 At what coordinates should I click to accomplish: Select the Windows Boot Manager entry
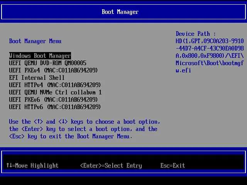coord(40,55)
